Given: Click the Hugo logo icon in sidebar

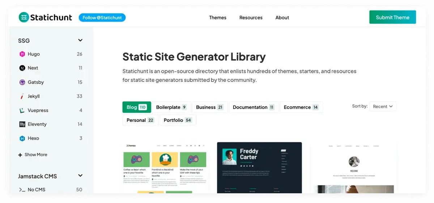Looking at the screenshot, I should tap(22, 54).
